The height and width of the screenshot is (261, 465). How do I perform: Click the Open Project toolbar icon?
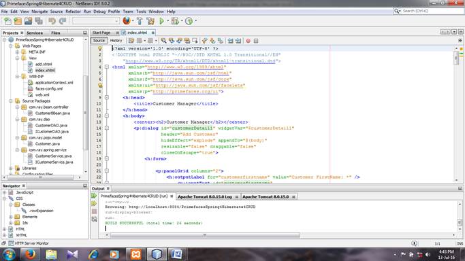[x=28, y=21]
